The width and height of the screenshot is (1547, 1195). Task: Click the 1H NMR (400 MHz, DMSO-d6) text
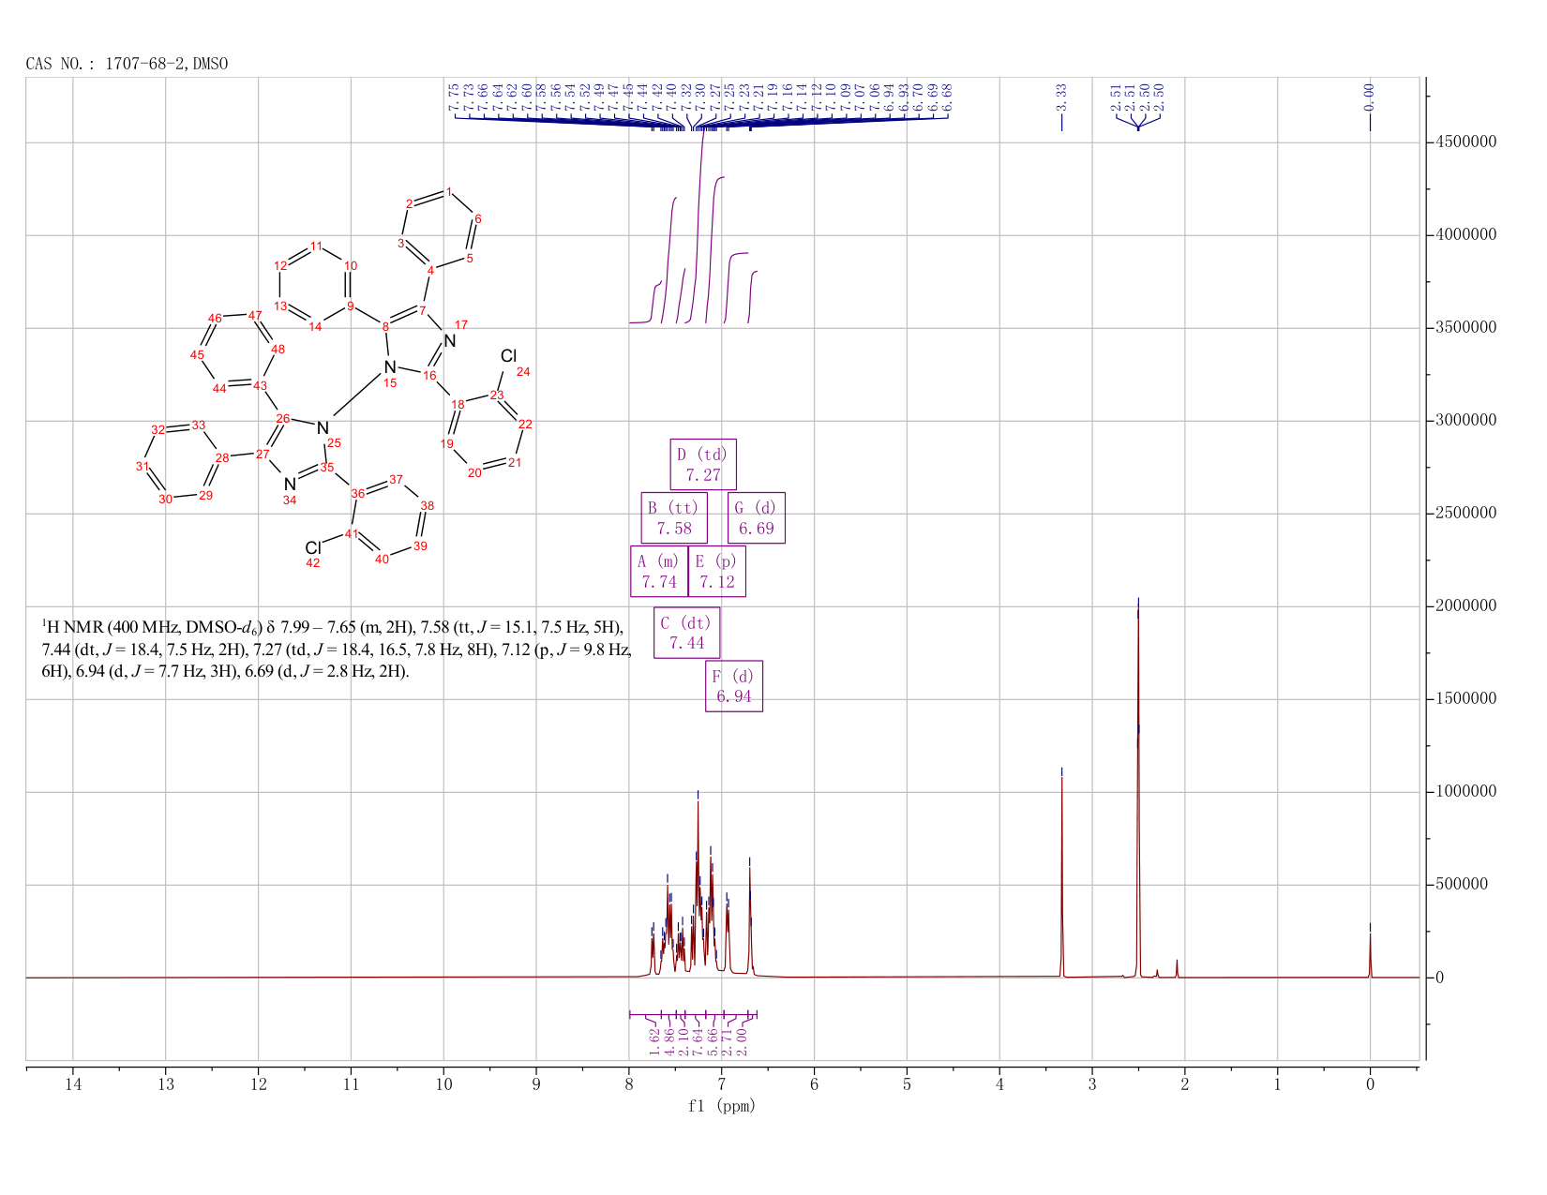click(152, 625)
